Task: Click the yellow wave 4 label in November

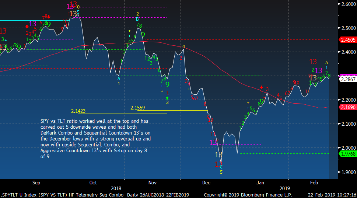Action: click(x=183, y=47)
